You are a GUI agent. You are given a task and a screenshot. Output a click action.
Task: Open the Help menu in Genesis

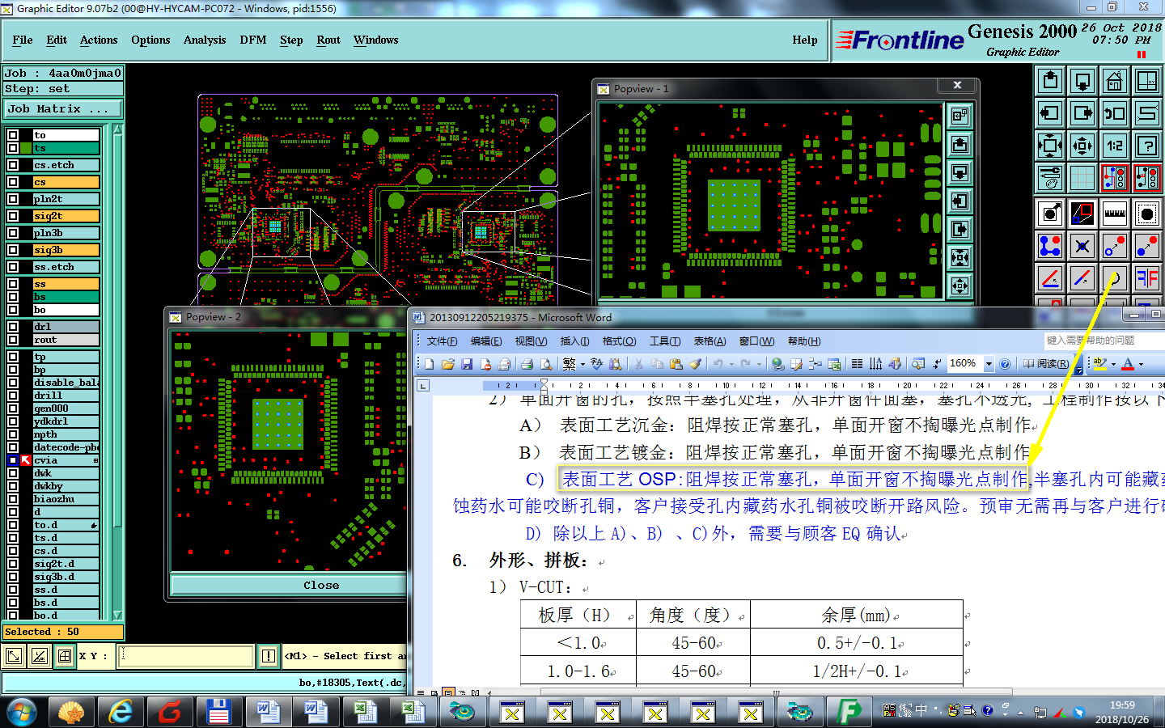(805, 40)
